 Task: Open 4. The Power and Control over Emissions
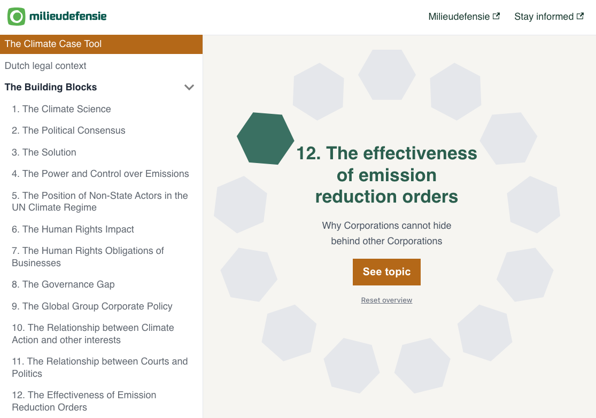pos(100,174)
